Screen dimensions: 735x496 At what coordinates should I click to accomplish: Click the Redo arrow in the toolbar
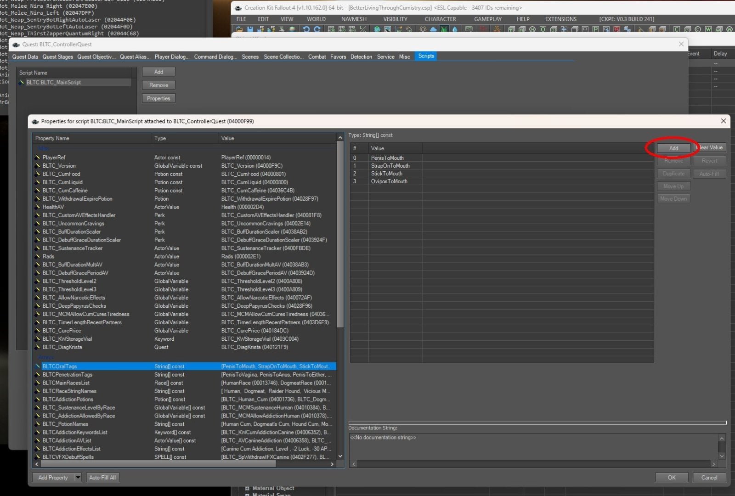(x=317, y=29)
